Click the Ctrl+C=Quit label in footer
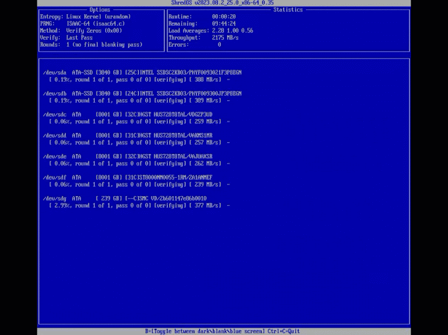Image resolution: width=448 pixels, height=335 pixels. pyautogui.click(x=282, y=331)
